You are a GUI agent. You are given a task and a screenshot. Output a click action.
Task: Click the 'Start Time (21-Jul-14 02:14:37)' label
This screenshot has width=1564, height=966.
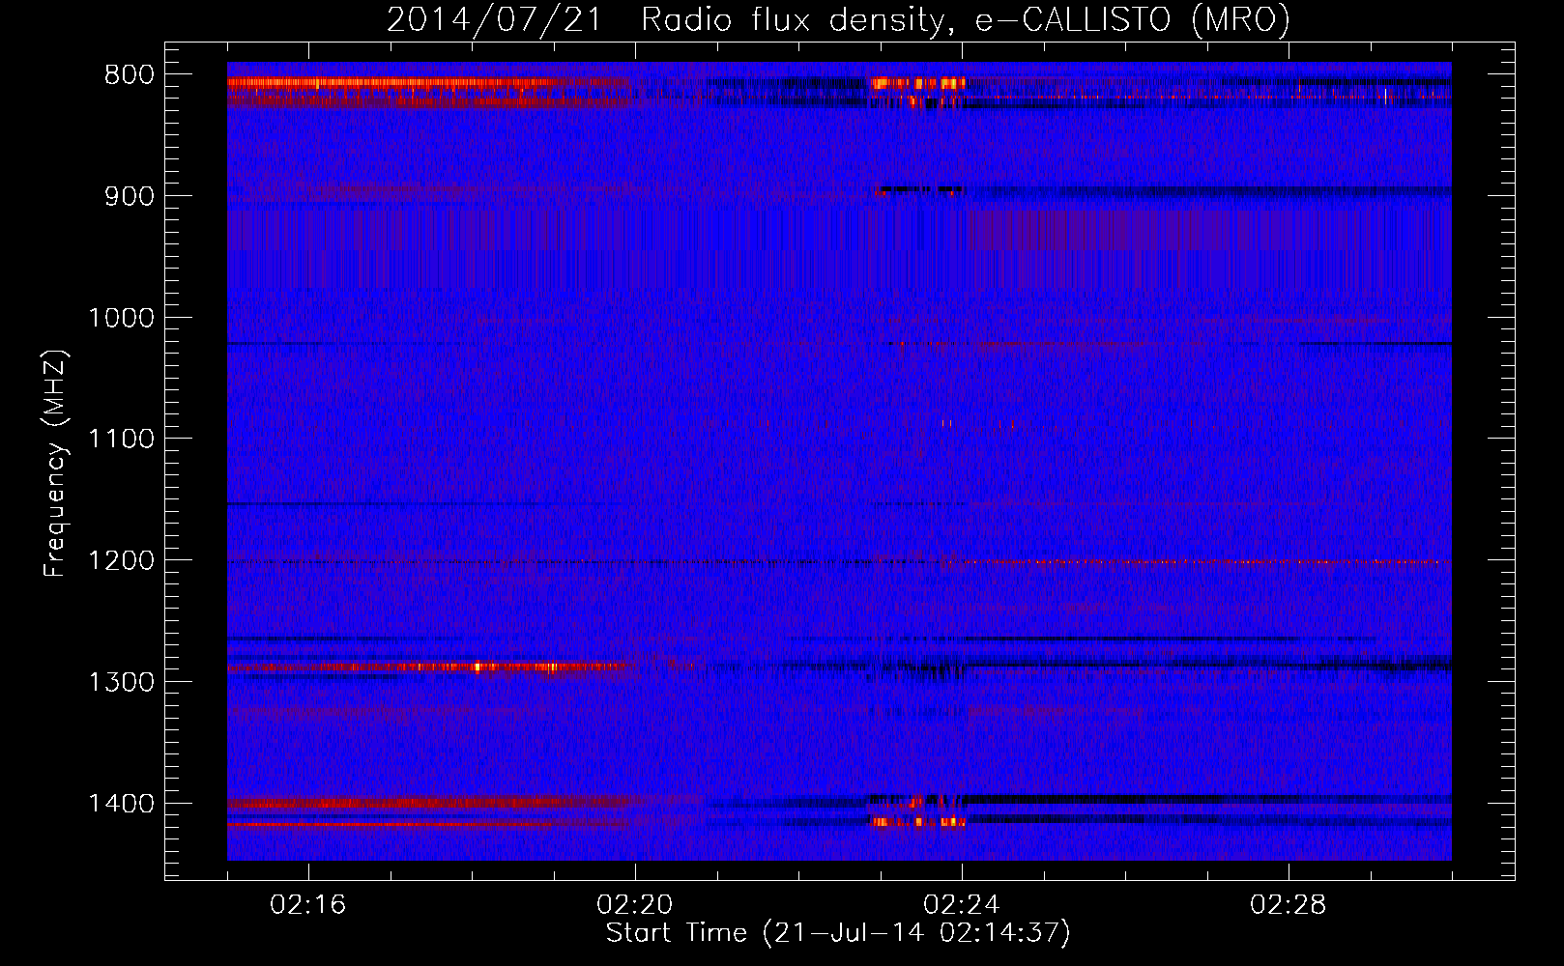[838, 933]
